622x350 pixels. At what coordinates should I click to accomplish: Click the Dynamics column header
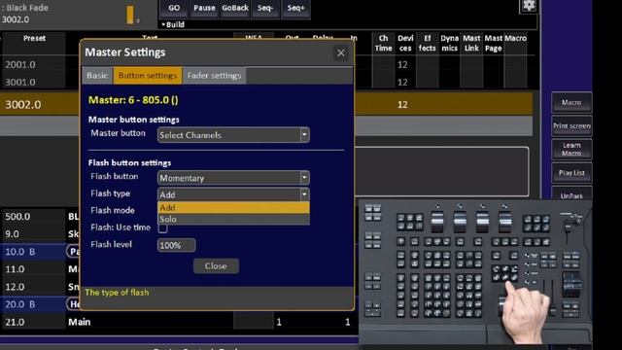coord(449,43)
